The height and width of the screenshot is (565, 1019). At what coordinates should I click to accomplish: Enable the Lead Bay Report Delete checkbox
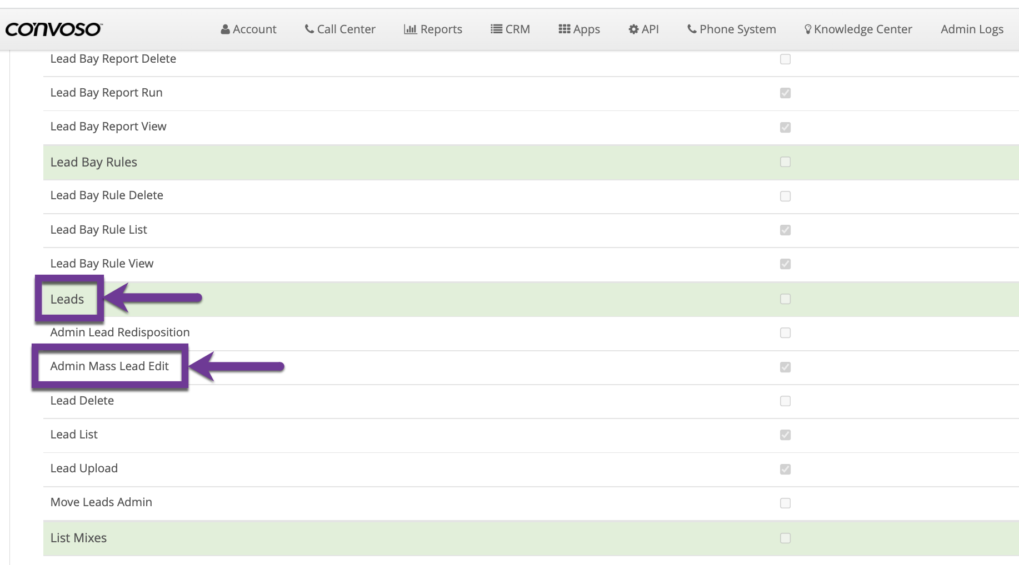click(785, 59)
